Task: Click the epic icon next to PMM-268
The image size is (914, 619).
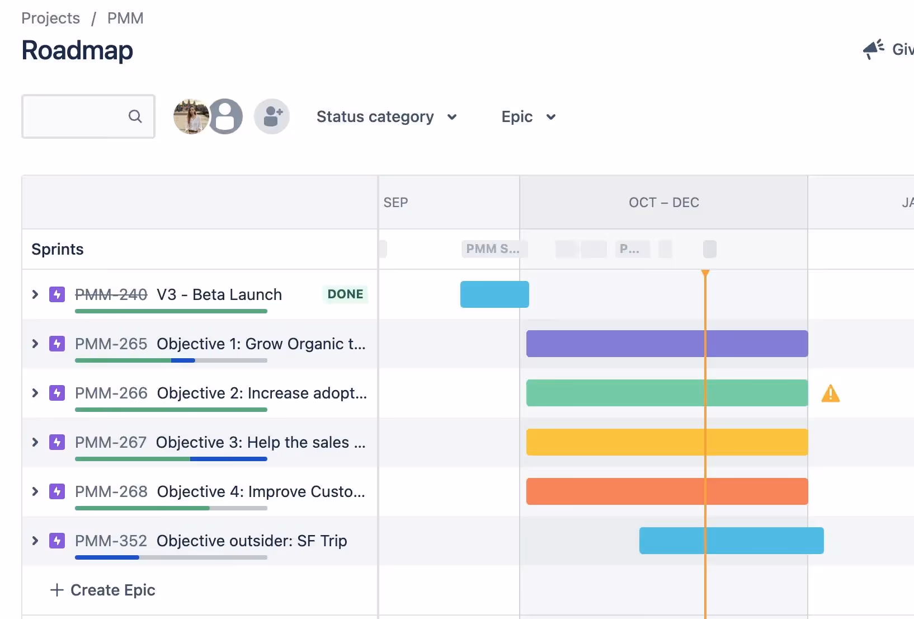Action: [x=57, y=491]
